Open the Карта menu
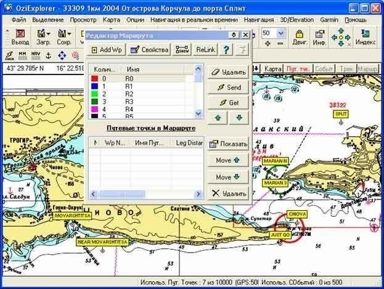 (x=112, y=20)
